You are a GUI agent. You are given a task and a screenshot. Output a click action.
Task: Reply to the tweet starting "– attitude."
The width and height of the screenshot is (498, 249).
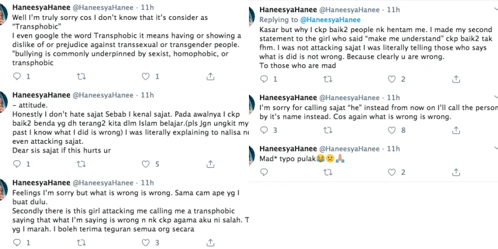point(17,164)
